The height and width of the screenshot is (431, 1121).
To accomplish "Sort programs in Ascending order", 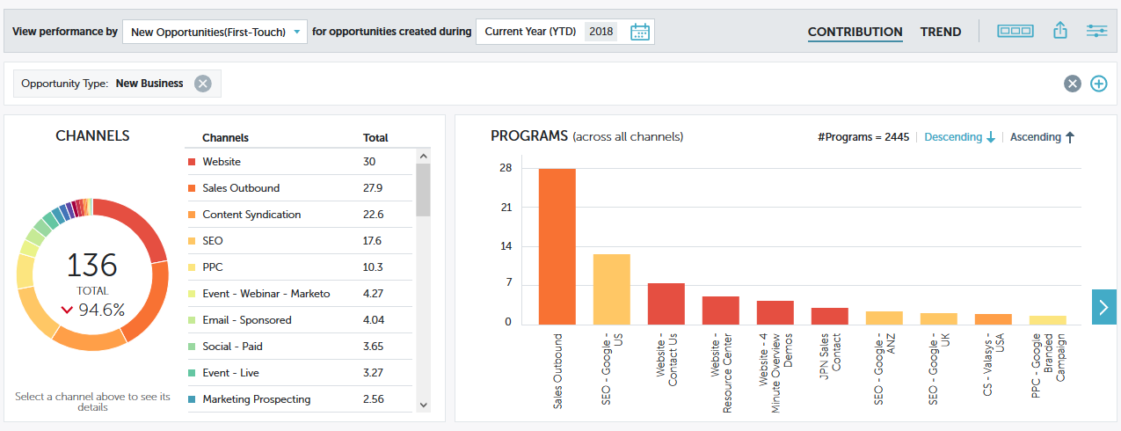I will 1043,137.
